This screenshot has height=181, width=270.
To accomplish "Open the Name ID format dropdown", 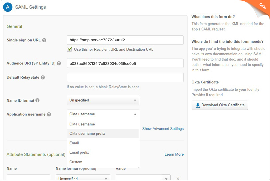I will coord(103,100).
